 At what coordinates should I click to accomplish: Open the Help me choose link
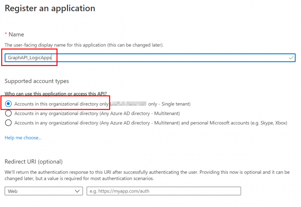pos(23,138)
